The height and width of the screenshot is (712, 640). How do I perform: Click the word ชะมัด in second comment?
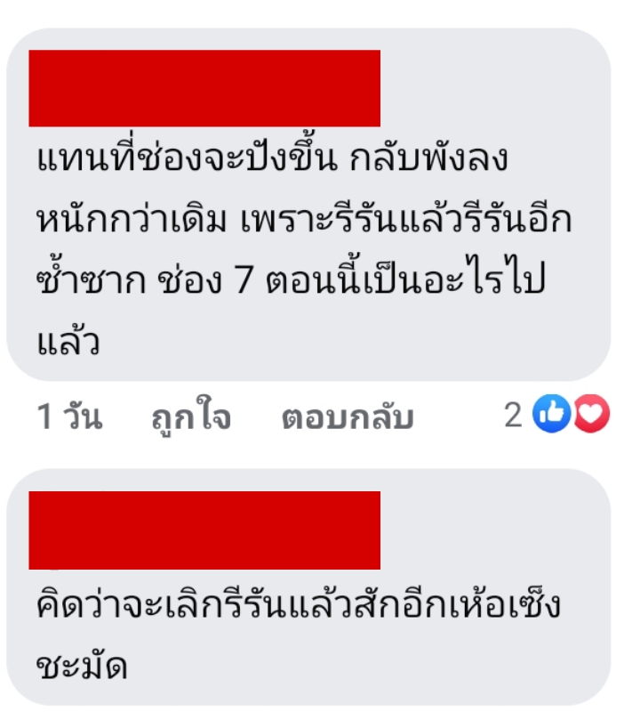click(82, 666)
